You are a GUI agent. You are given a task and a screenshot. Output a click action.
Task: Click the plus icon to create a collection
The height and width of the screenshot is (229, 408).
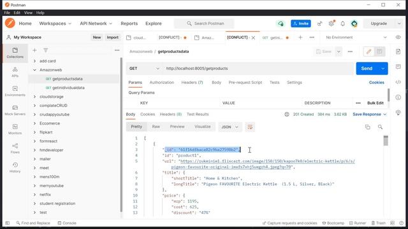(34, 50)
